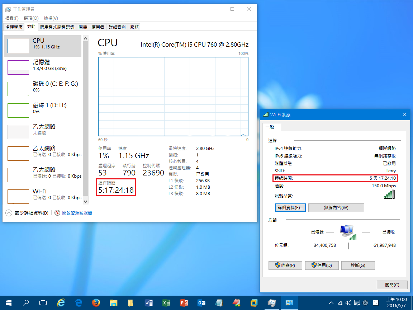Open Action Center notifications icon
This screenshot has width=413, height=310.
tap(357, 303)
